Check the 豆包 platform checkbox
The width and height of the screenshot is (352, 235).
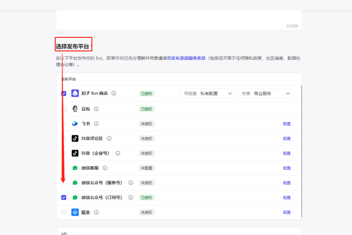(x=64, y=109)
